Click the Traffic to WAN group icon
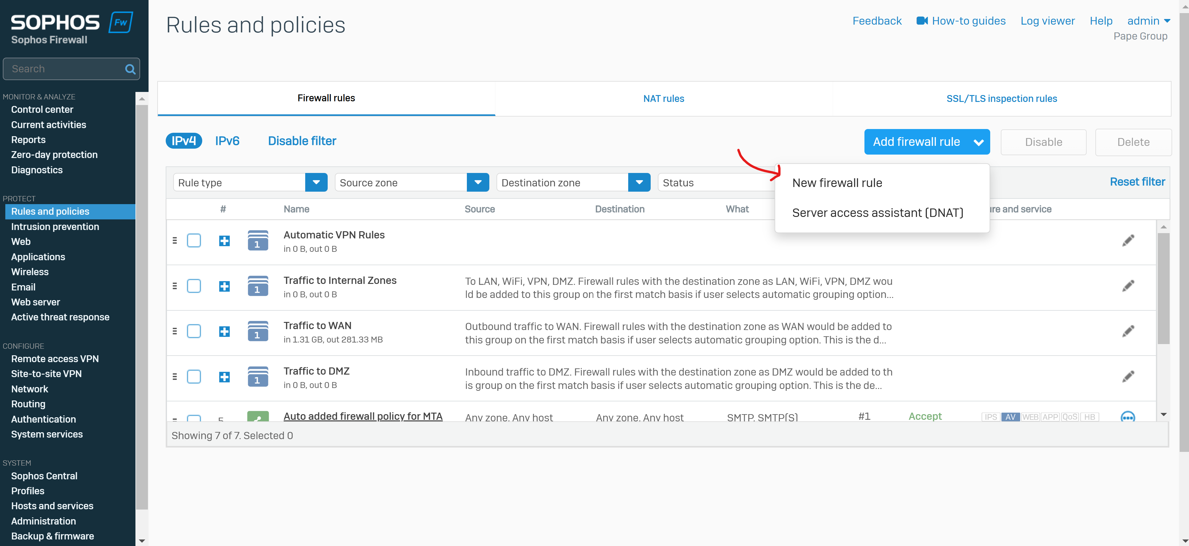 pyautogui.click(x=258, y=331)
